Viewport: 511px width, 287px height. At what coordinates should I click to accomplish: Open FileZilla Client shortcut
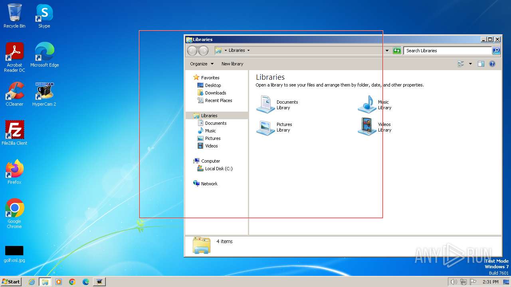coord(14,133)
